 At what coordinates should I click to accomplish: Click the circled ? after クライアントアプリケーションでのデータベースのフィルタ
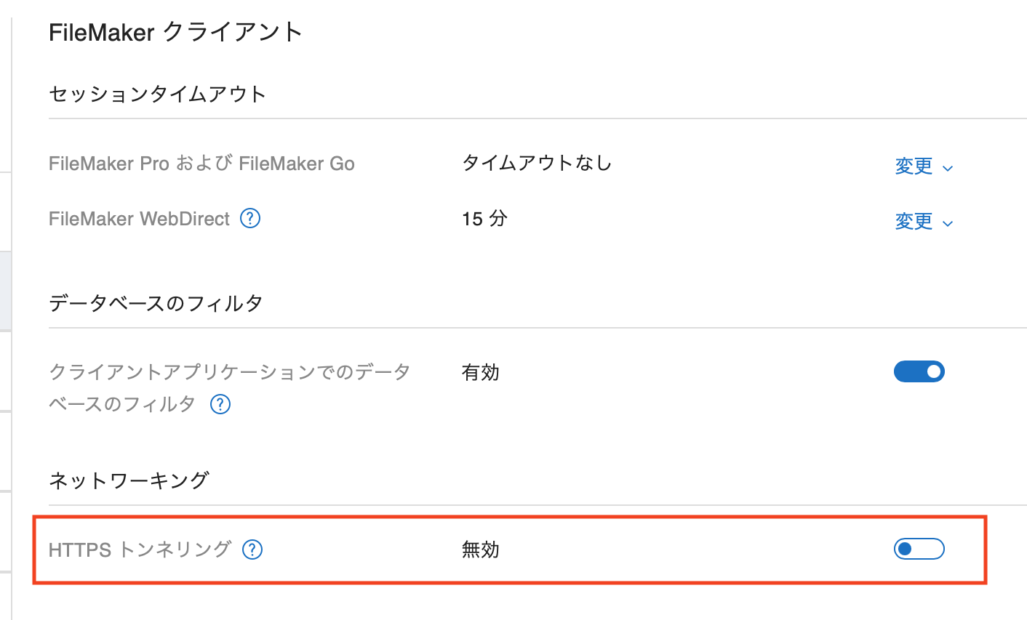[x=220, y=404]
